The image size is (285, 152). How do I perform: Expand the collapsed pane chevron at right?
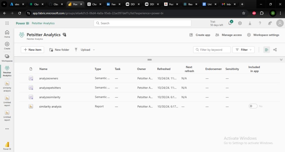[x=281, y=60]
